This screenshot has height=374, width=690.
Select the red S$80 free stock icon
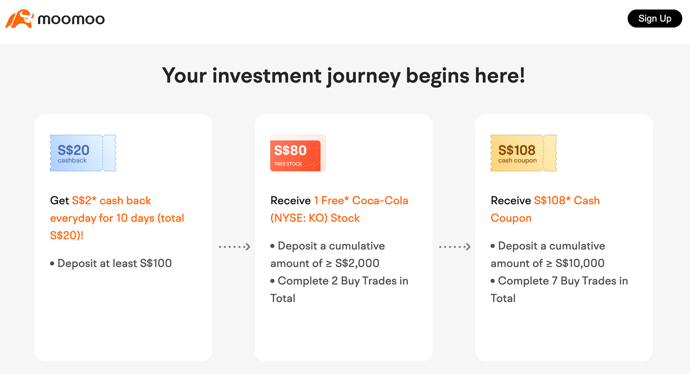[298, 153]
